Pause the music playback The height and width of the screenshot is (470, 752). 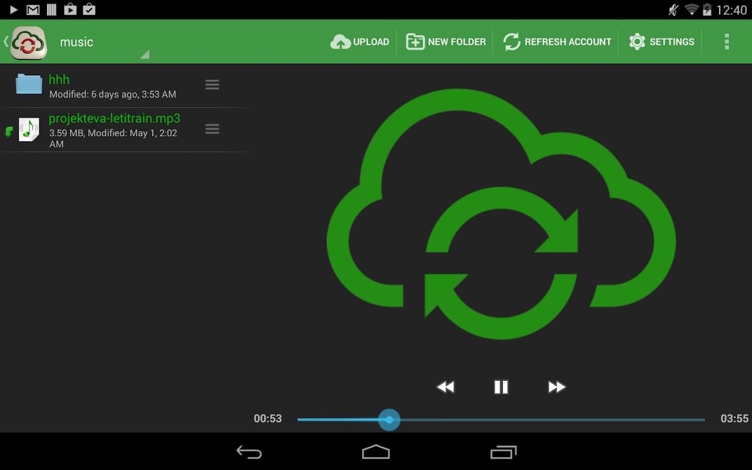(501, 387)
